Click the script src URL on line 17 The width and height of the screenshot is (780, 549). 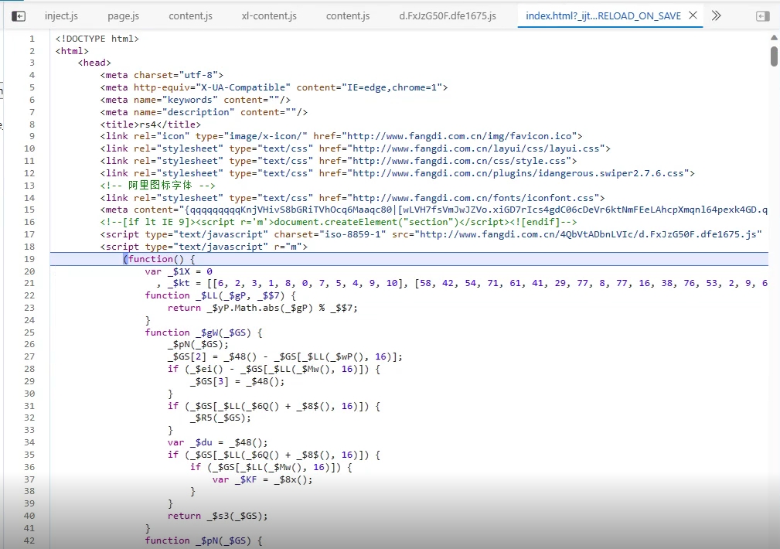click(x=588, y=234)
